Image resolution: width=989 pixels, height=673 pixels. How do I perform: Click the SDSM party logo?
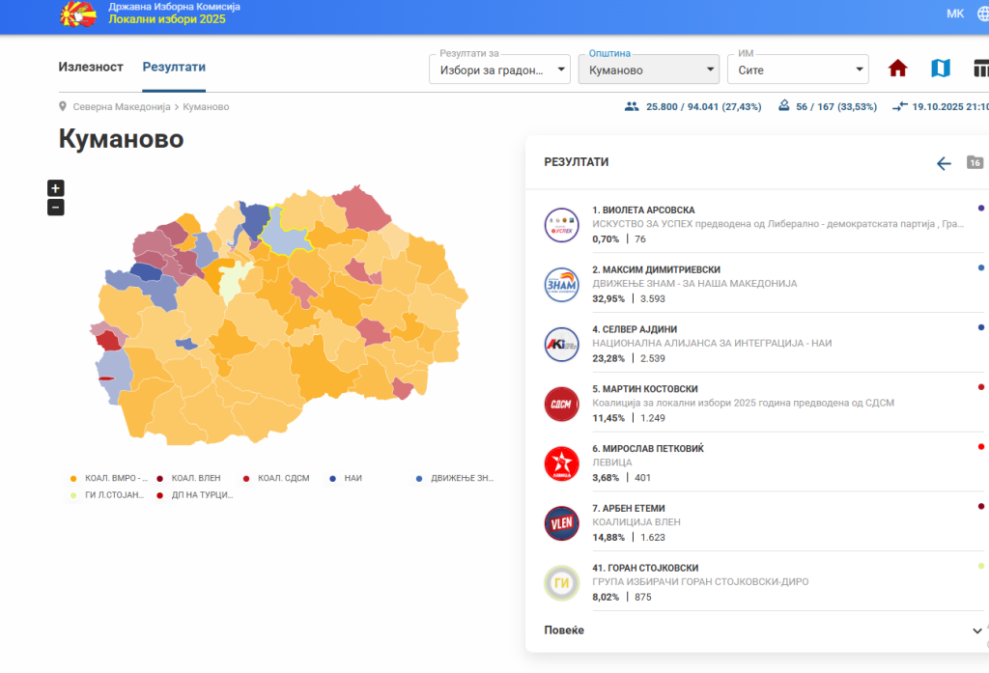click(x=561, y=404)
